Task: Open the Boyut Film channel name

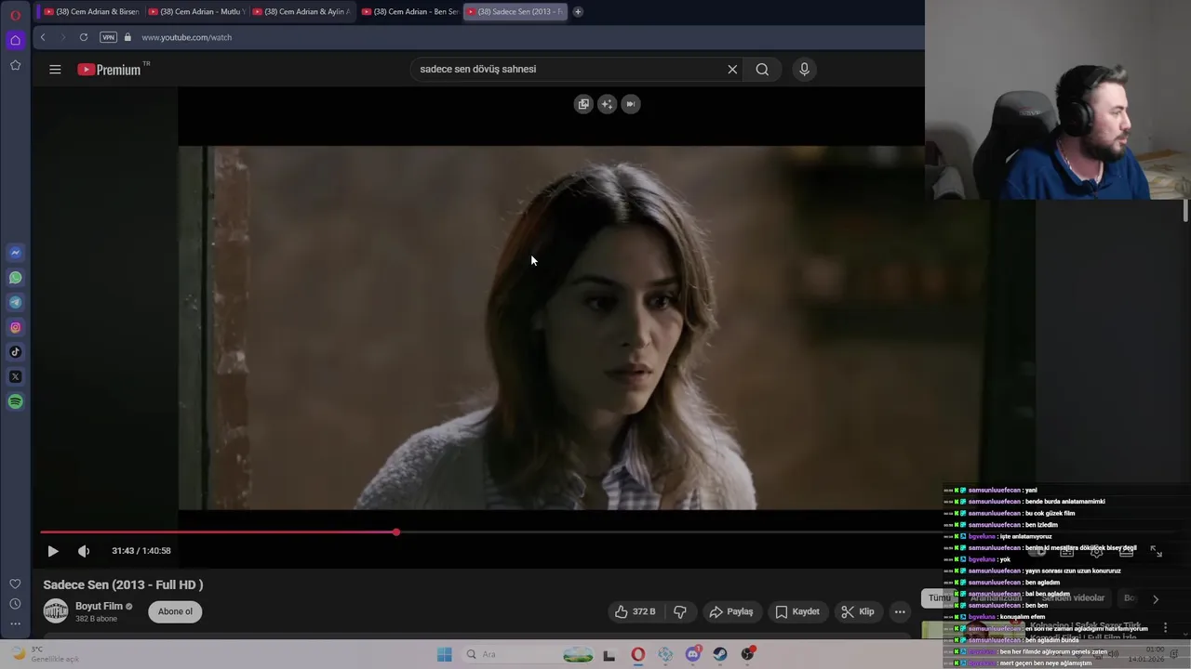Action: 99,606
